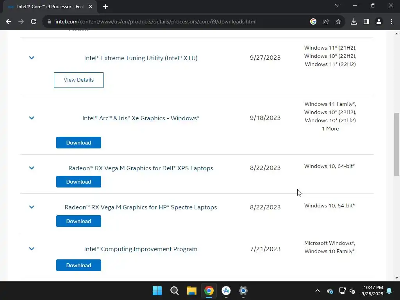Open Windows taskbar search

pos(175,291)
